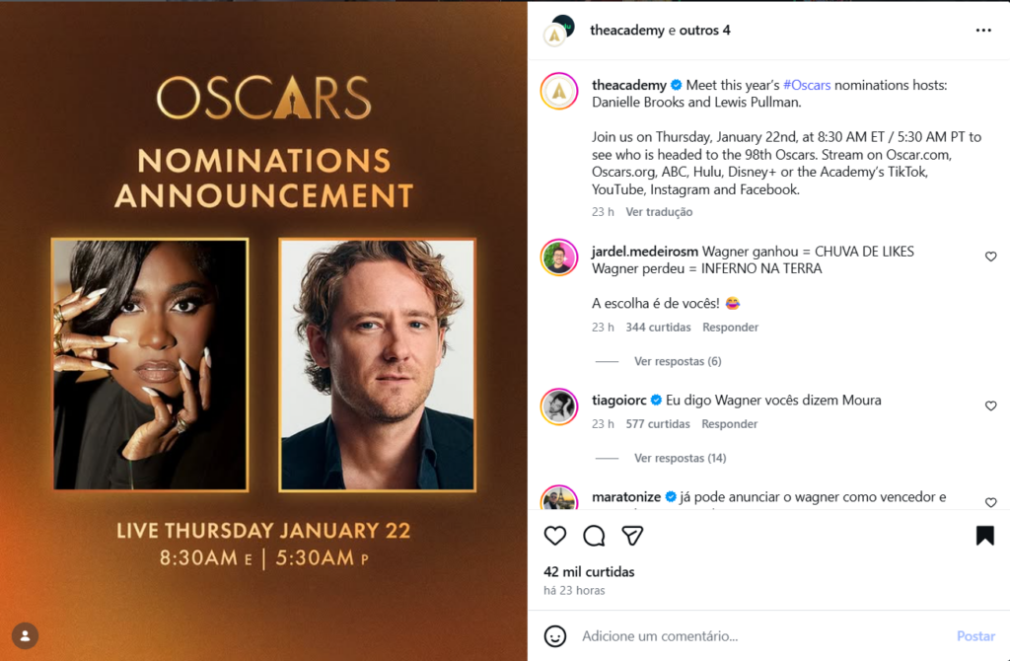The width and height of the screenshot is (1010, 661).
Task: Like the post with the heart icon
Action: click(555, 536)
